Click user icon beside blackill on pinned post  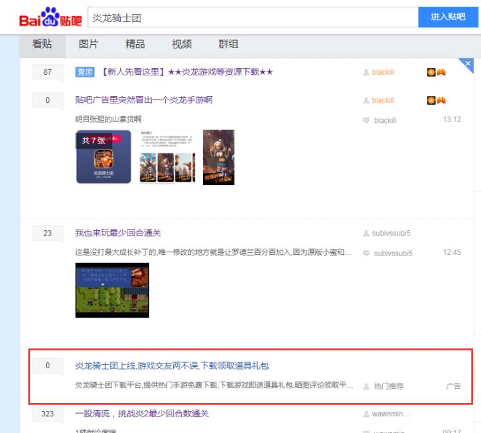click(366, 72)
